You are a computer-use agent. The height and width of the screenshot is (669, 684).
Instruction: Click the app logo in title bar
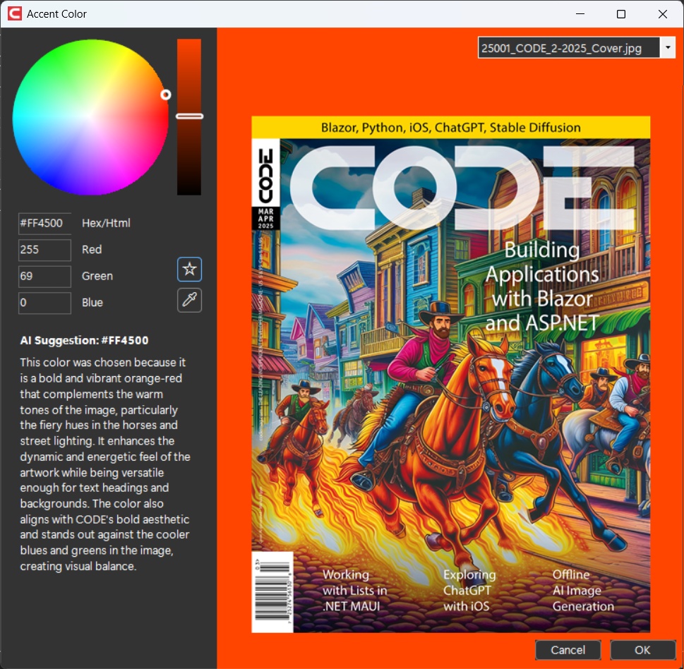coord(14,13)
